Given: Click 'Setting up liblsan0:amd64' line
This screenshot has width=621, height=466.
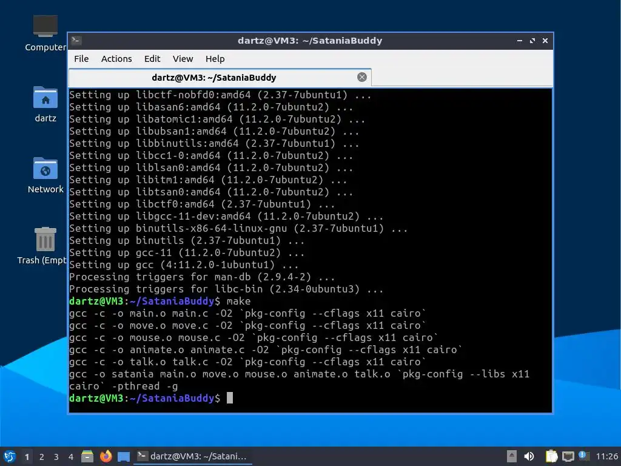Looking at the screenshot, I should click(x=211, y=168).
